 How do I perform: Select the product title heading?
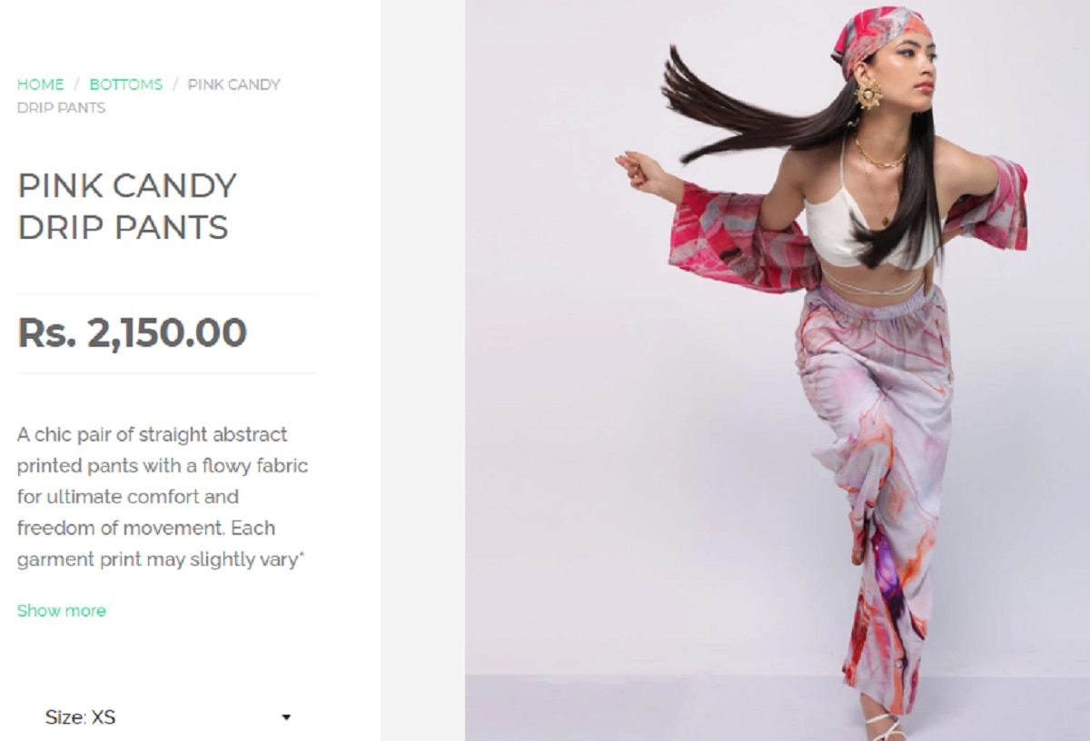[x=127, y=206]
